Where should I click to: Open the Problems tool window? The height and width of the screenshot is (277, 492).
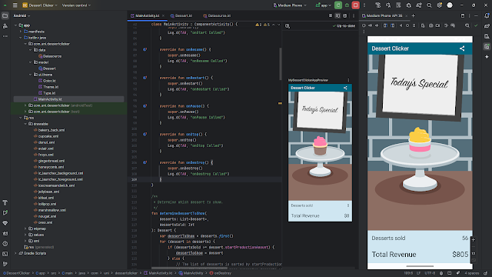pyautogui.click(x=5, y=244)
